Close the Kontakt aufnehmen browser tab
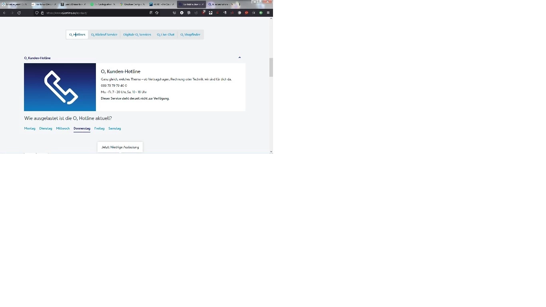 [203, 4]
